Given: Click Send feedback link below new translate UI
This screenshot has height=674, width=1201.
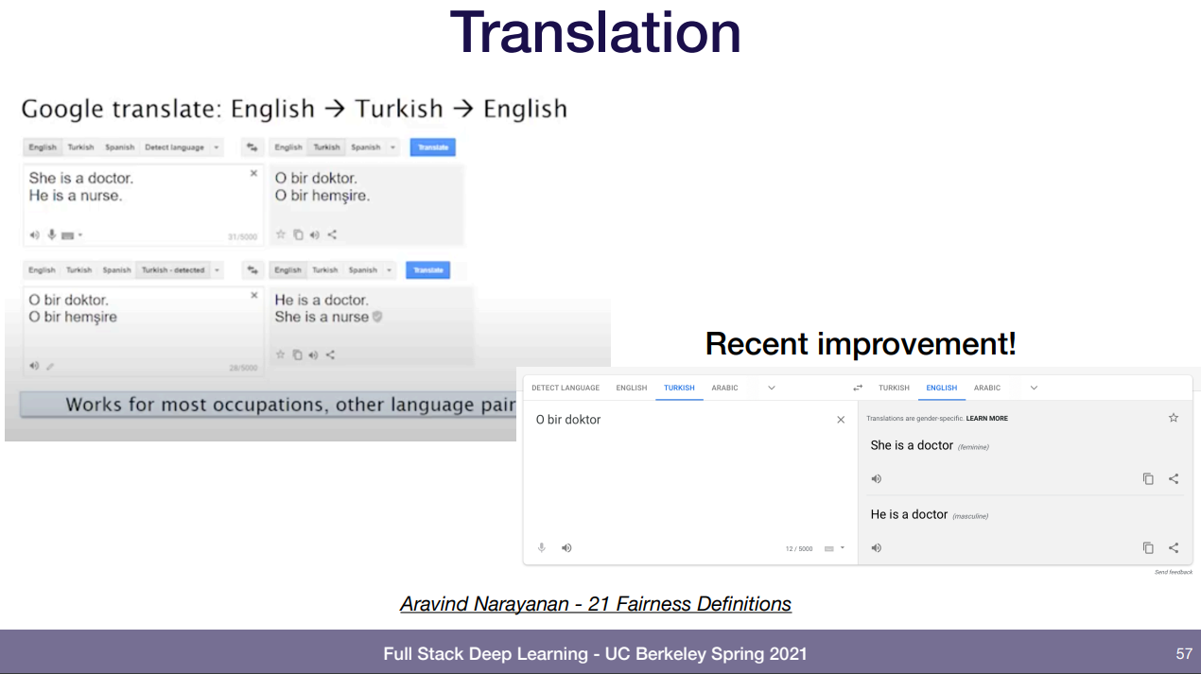Looking at the screenshot, I should pos(1174,572).
